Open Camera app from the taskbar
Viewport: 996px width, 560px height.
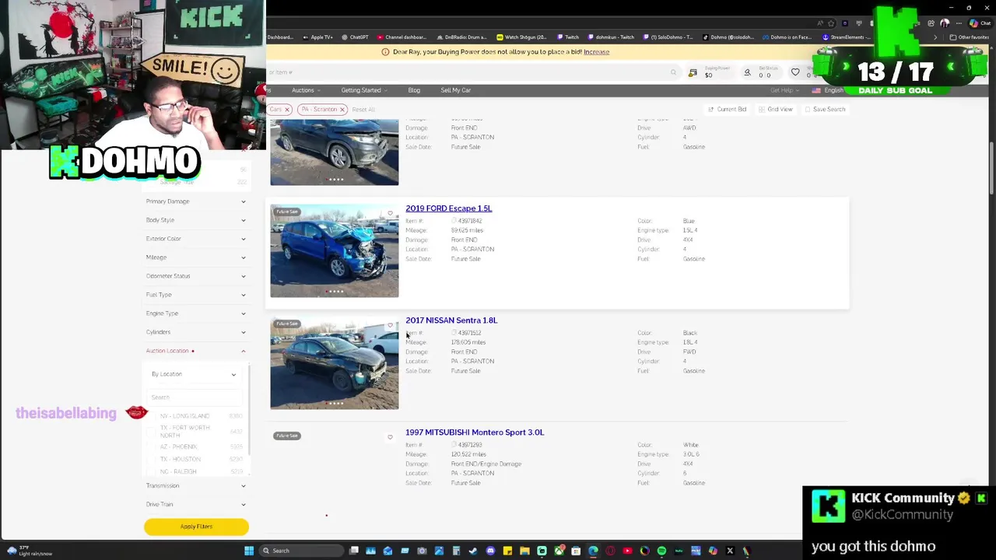click(422, 551)
